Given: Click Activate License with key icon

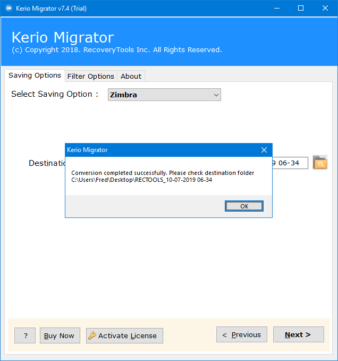Looking at the screenshot, I should click(124, 335).
